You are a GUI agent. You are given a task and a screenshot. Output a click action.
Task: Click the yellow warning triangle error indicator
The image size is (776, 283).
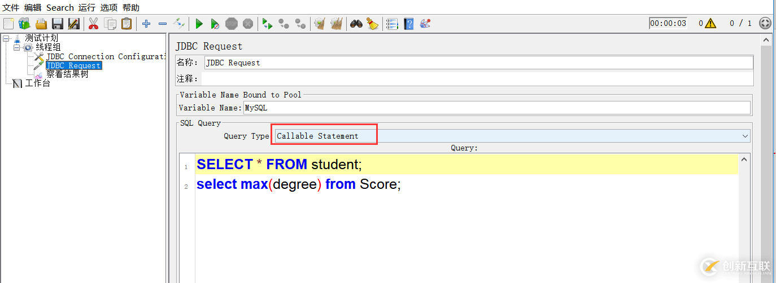710,23
